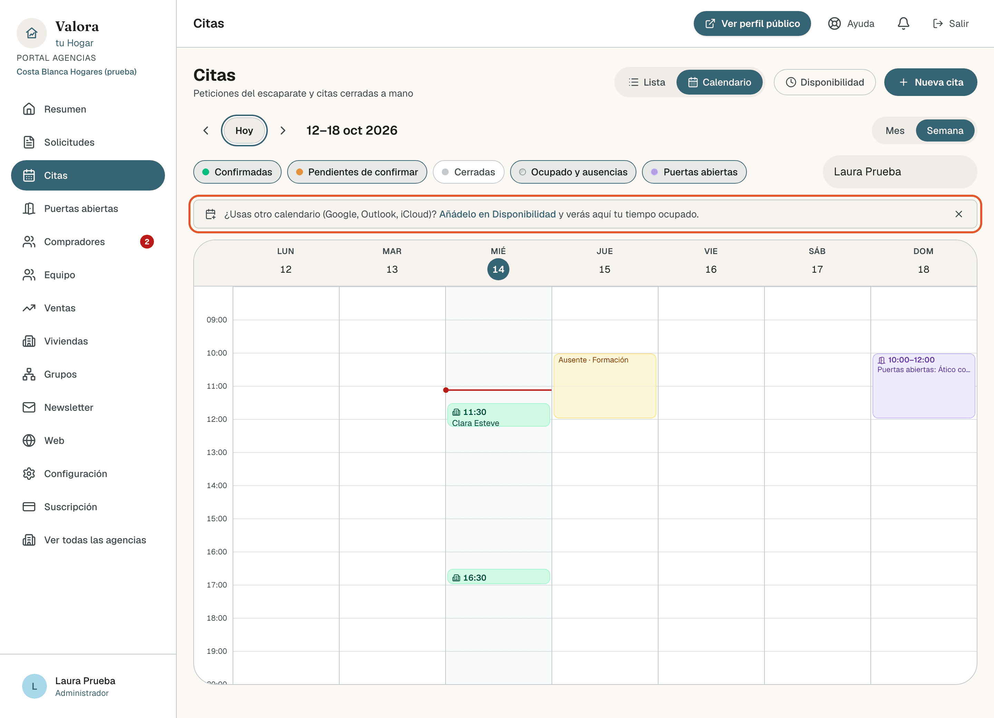Click the Newsletter envelope icon

pos(29,408)
